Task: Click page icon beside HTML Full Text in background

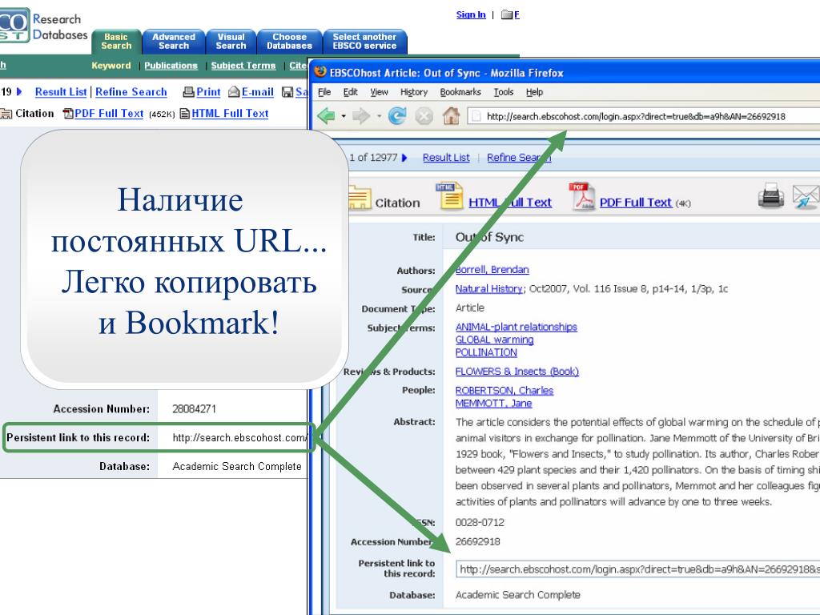Action: pos(185,114)
